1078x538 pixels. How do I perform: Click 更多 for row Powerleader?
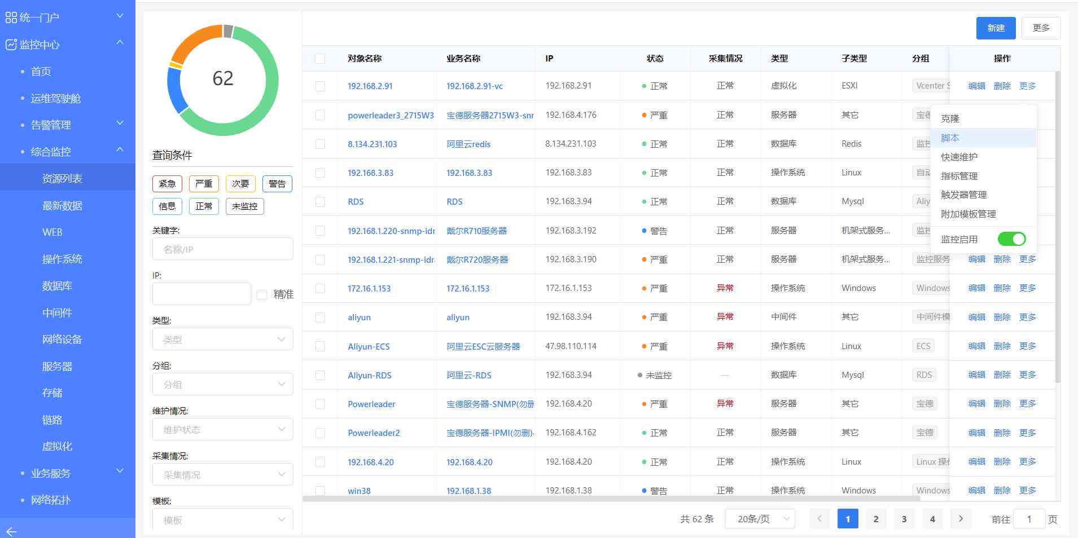coord(1028,404)
